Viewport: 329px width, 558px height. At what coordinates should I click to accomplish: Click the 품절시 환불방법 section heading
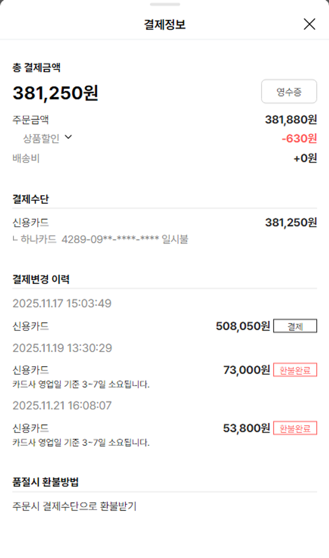(46, 482)
